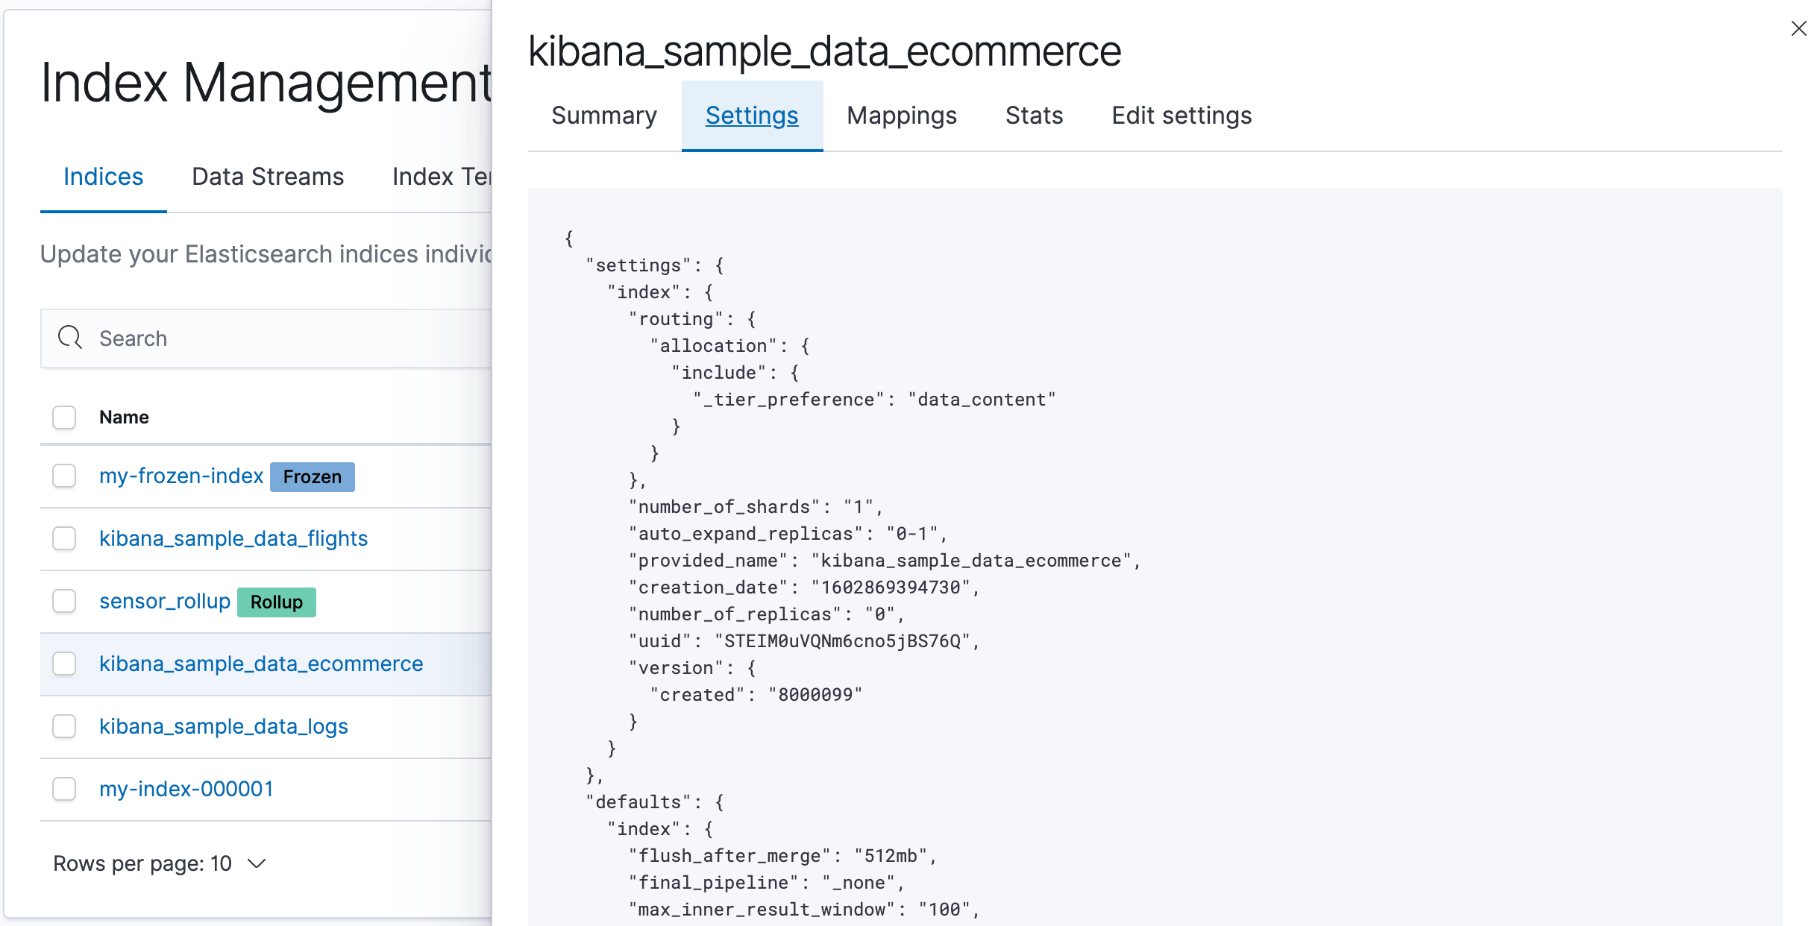Image resolution: width=1817 pixels, height=926 pixels.
Task: Click the Rollup badge
Action: click(277, 602)
